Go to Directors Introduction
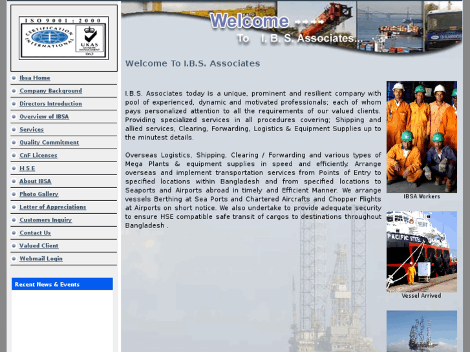Image resolution: width=470 pixels, height=352 pixels. pos(50,103)
